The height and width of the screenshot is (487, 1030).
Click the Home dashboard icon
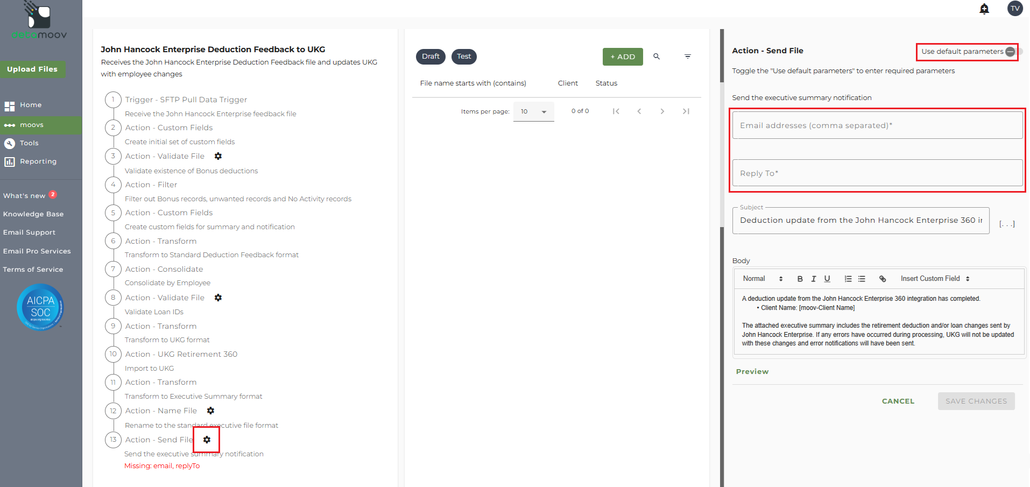[10, 106]
